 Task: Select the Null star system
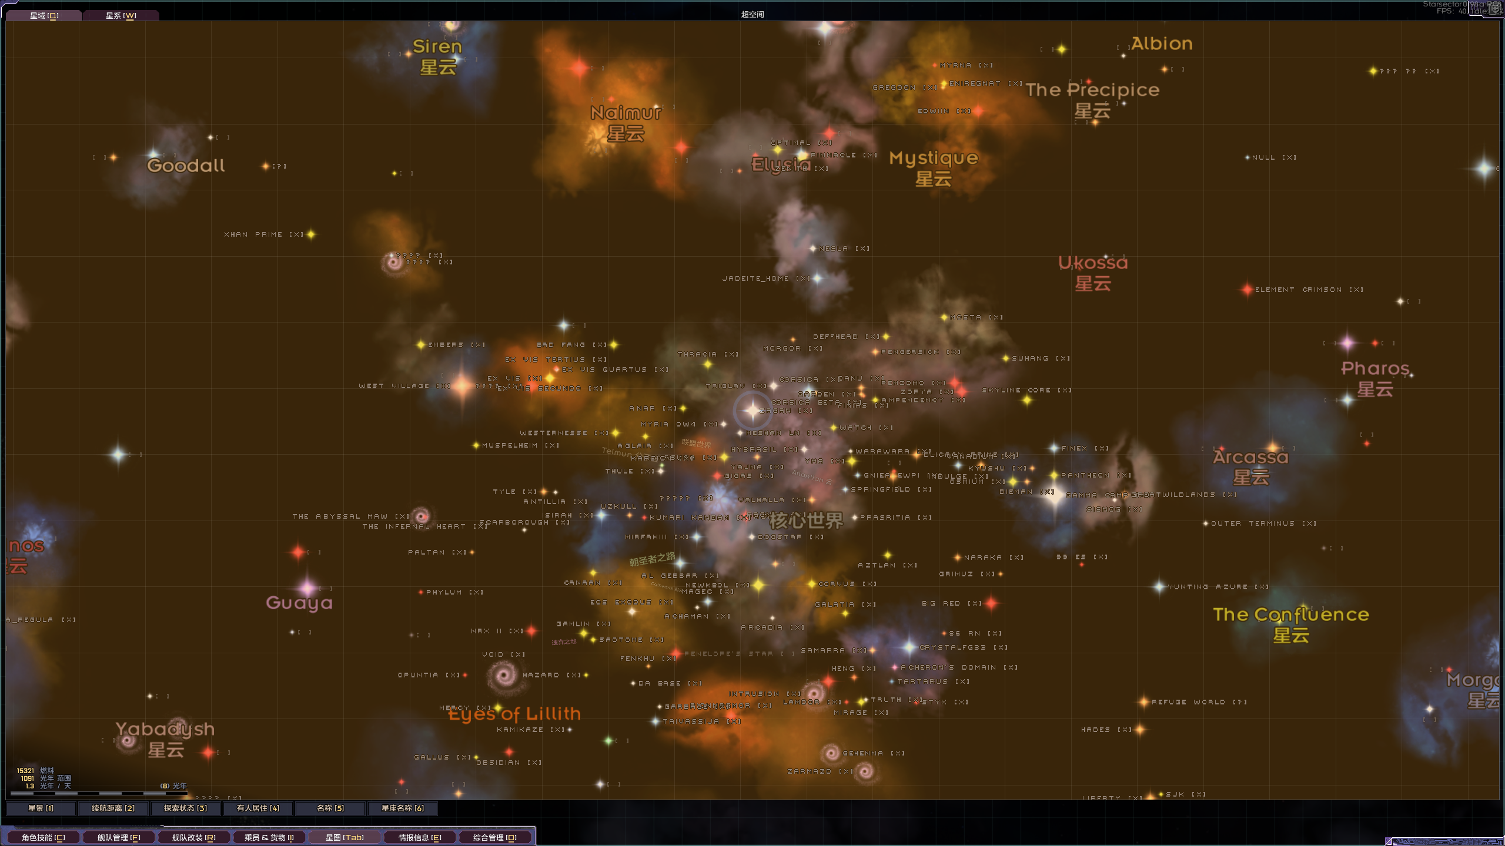pyautogui.click(x=1248, y=157)
